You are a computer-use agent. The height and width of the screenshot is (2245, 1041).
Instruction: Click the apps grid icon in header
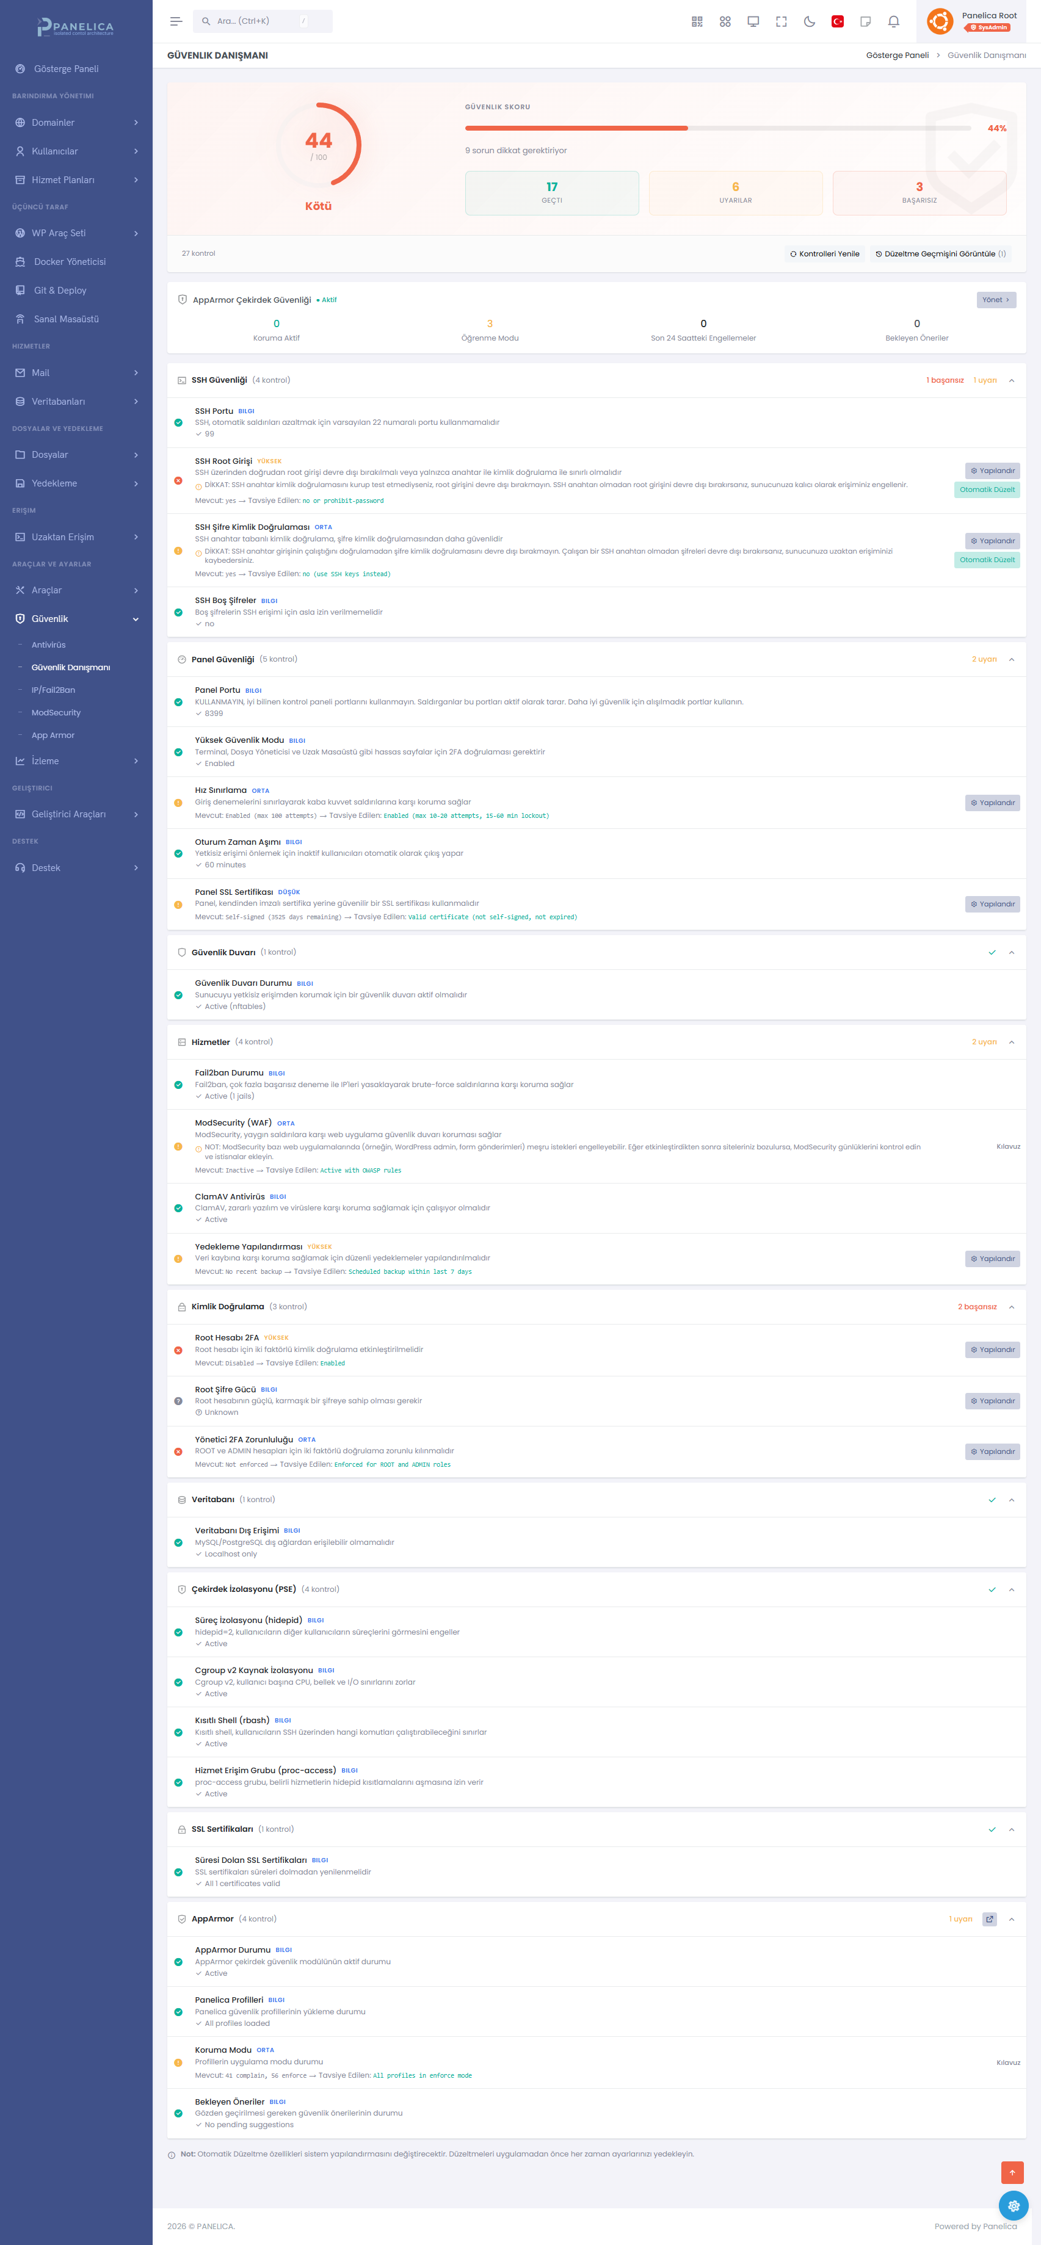point(725,22)
